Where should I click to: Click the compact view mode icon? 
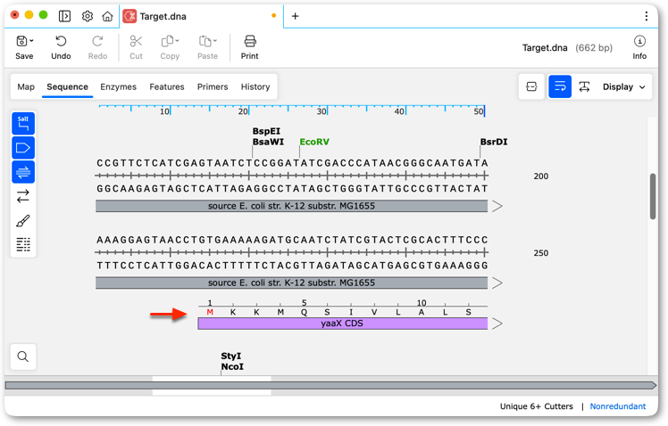pyautogui.click(x=531, y=86)
